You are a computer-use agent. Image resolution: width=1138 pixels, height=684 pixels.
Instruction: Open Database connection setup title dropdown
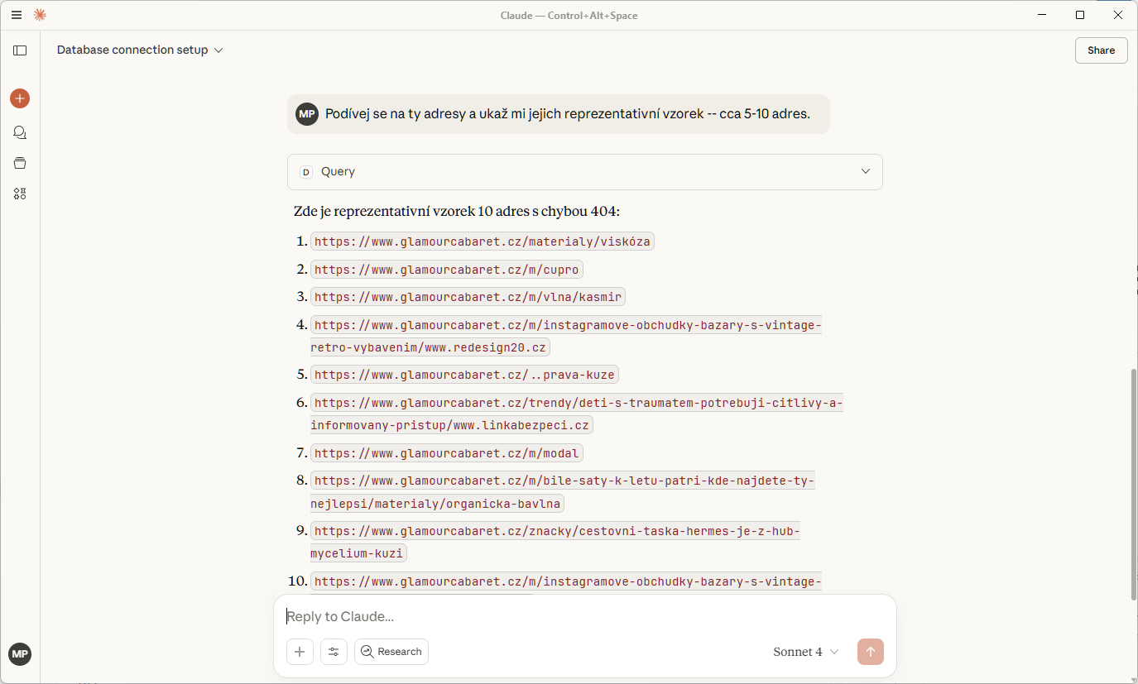(x=140, y=50)
